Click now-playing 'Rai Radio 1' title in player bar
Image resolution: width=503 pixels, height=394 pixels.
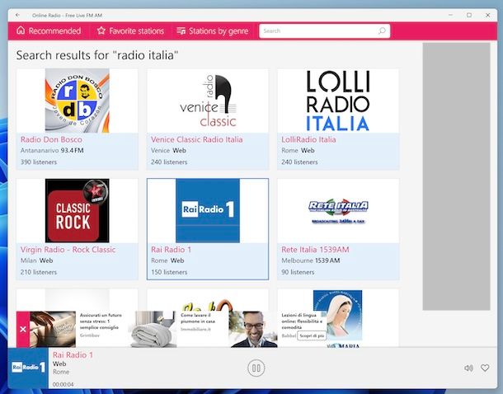click(x=73, y=355)
